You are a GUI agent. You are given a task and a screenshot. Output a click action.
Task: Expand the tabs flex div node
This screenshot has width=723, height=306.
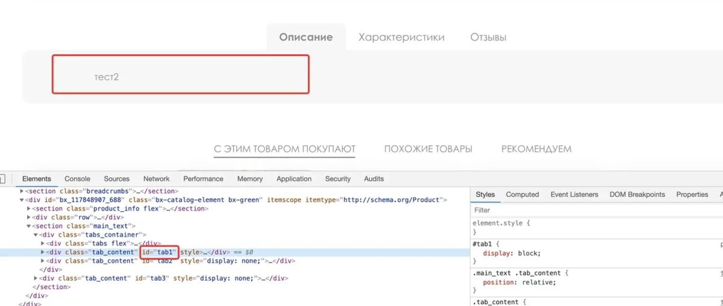point(43,243)
